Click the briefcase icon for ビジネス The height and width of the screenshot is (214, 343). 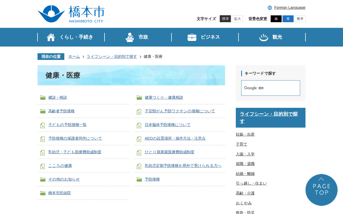point(192,37)
